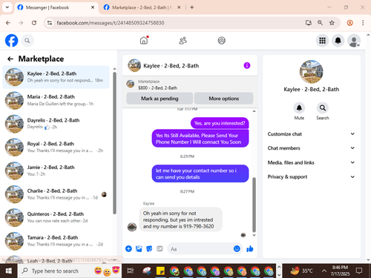Viewport: 371px width, 278px height.
Task: Expand Customize chat section
Action: coord(311,134)
